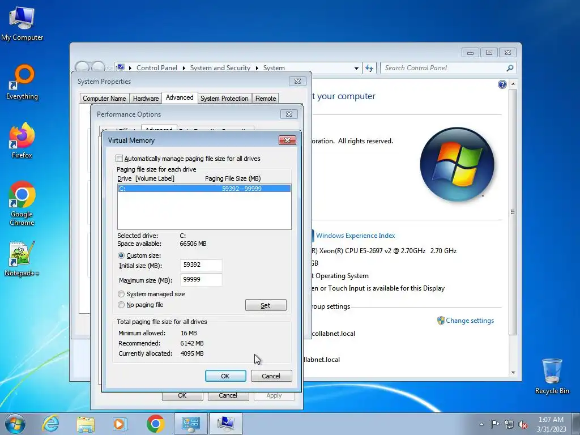
Task: Select drive C: row in paging list
Action: [x=204, y=189]
